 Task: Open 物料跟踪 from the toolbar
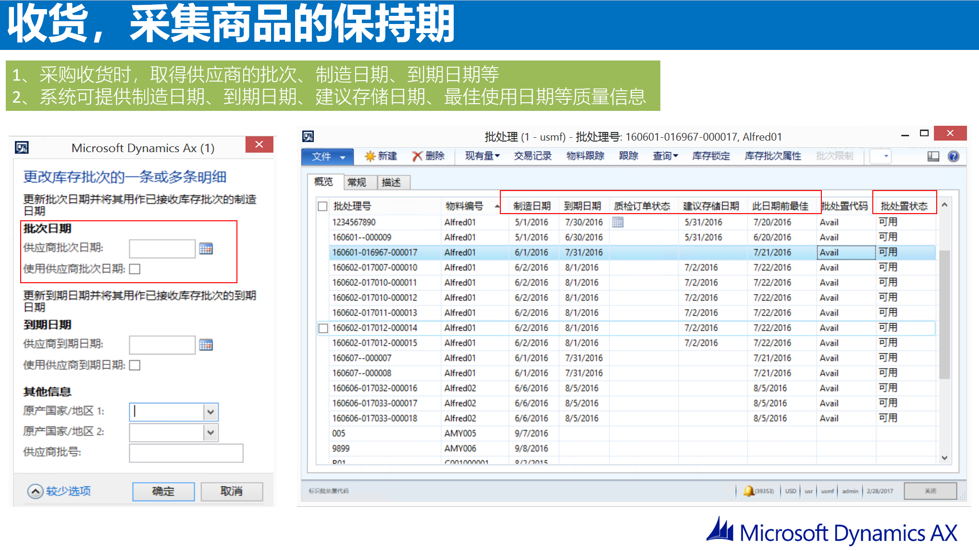[585, 156]
